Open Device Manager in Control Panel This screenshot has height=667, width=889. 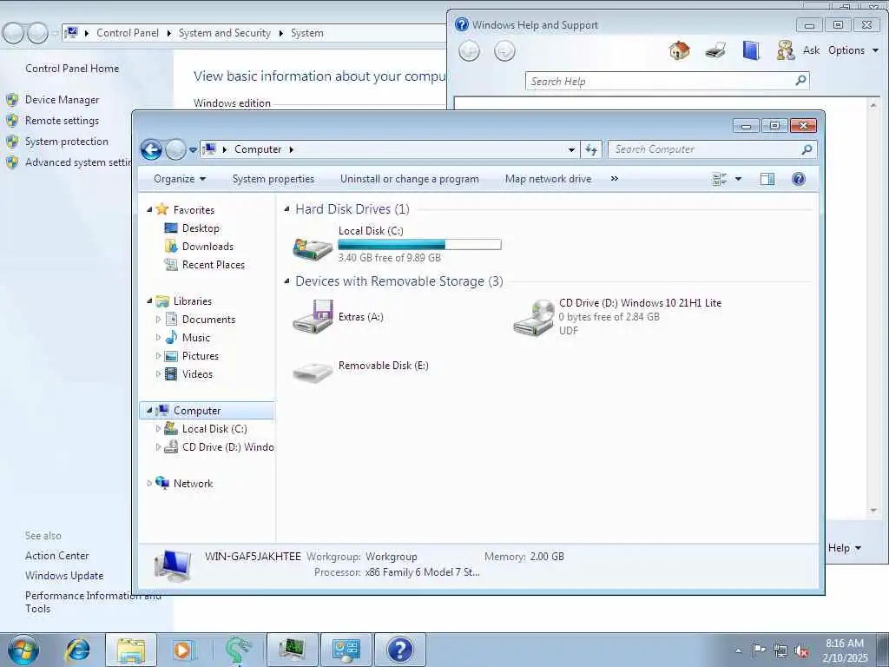click(x=62, y=100)
